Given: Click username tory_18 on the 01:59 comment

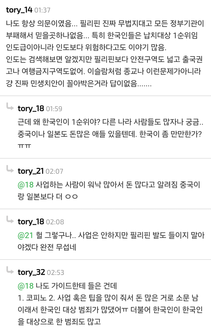Looking at the screenshot, I should point(31,108).
